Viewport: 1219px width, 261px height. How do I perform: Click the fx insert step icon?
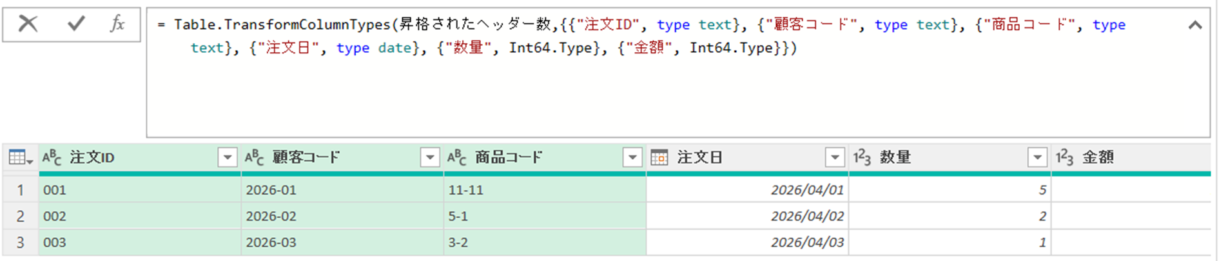click(117, 24)
